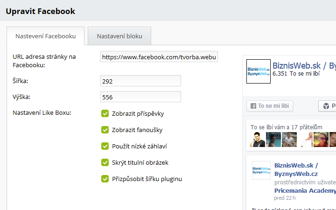Open BiznisWeb.sk / ByznysWeb.cz post author link
336x210 pixels.
pos(296,169)
